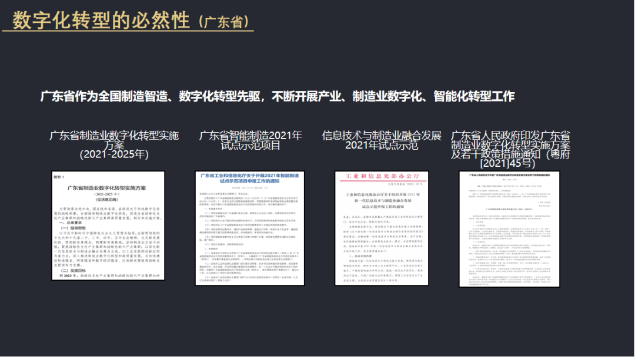Screen dimensions: 635x357
Task: Click the slide title 数字化转型的必然性
Action: click(x=101, y=21)
